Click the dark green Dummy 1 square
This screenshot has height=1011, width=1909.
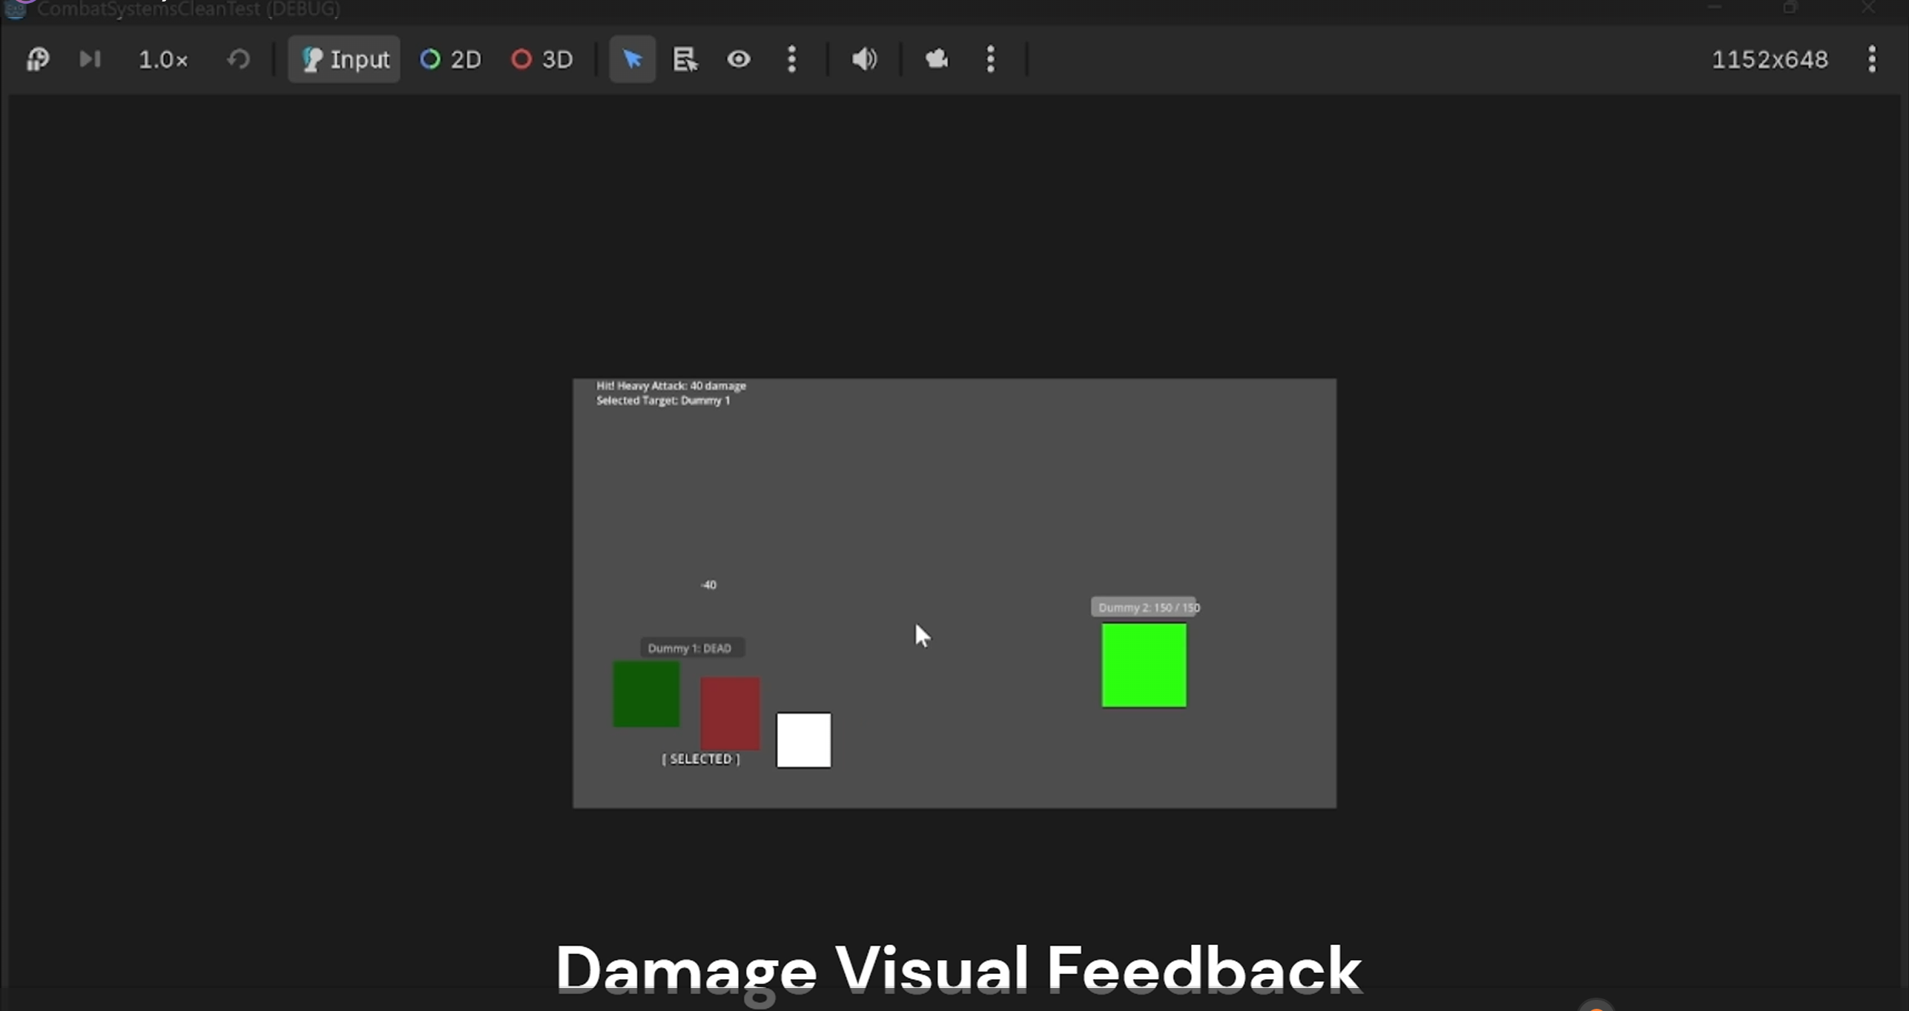click(646, 694)
